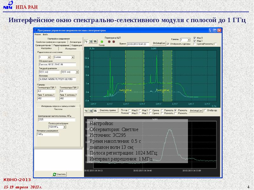Select hand pan icon beside Очистить график button
Image resolution: width=254 pixels, height=190 pixels.
[x=94, y=111]
